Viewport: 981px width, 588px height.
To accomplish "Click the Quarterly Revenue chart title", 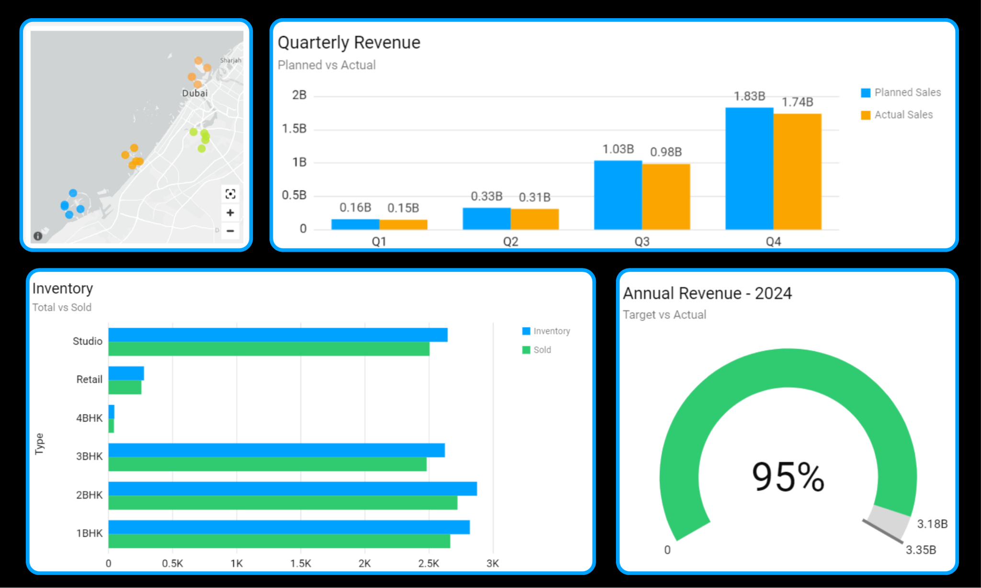I will 349,43.
